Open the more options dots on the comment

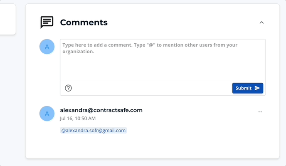pyautogui.click(x=260, y=112)
